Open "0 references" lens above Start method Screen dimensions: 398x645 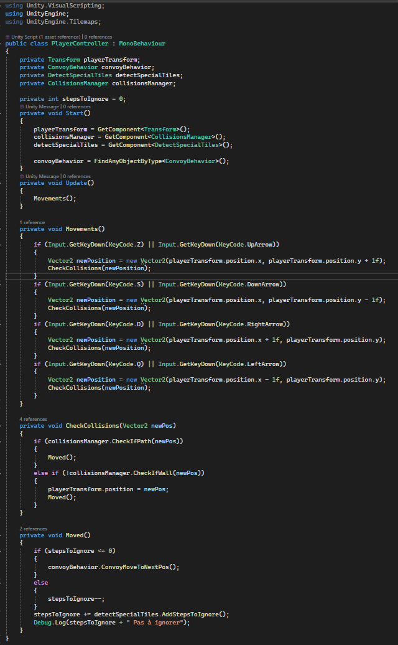(77, 106)
